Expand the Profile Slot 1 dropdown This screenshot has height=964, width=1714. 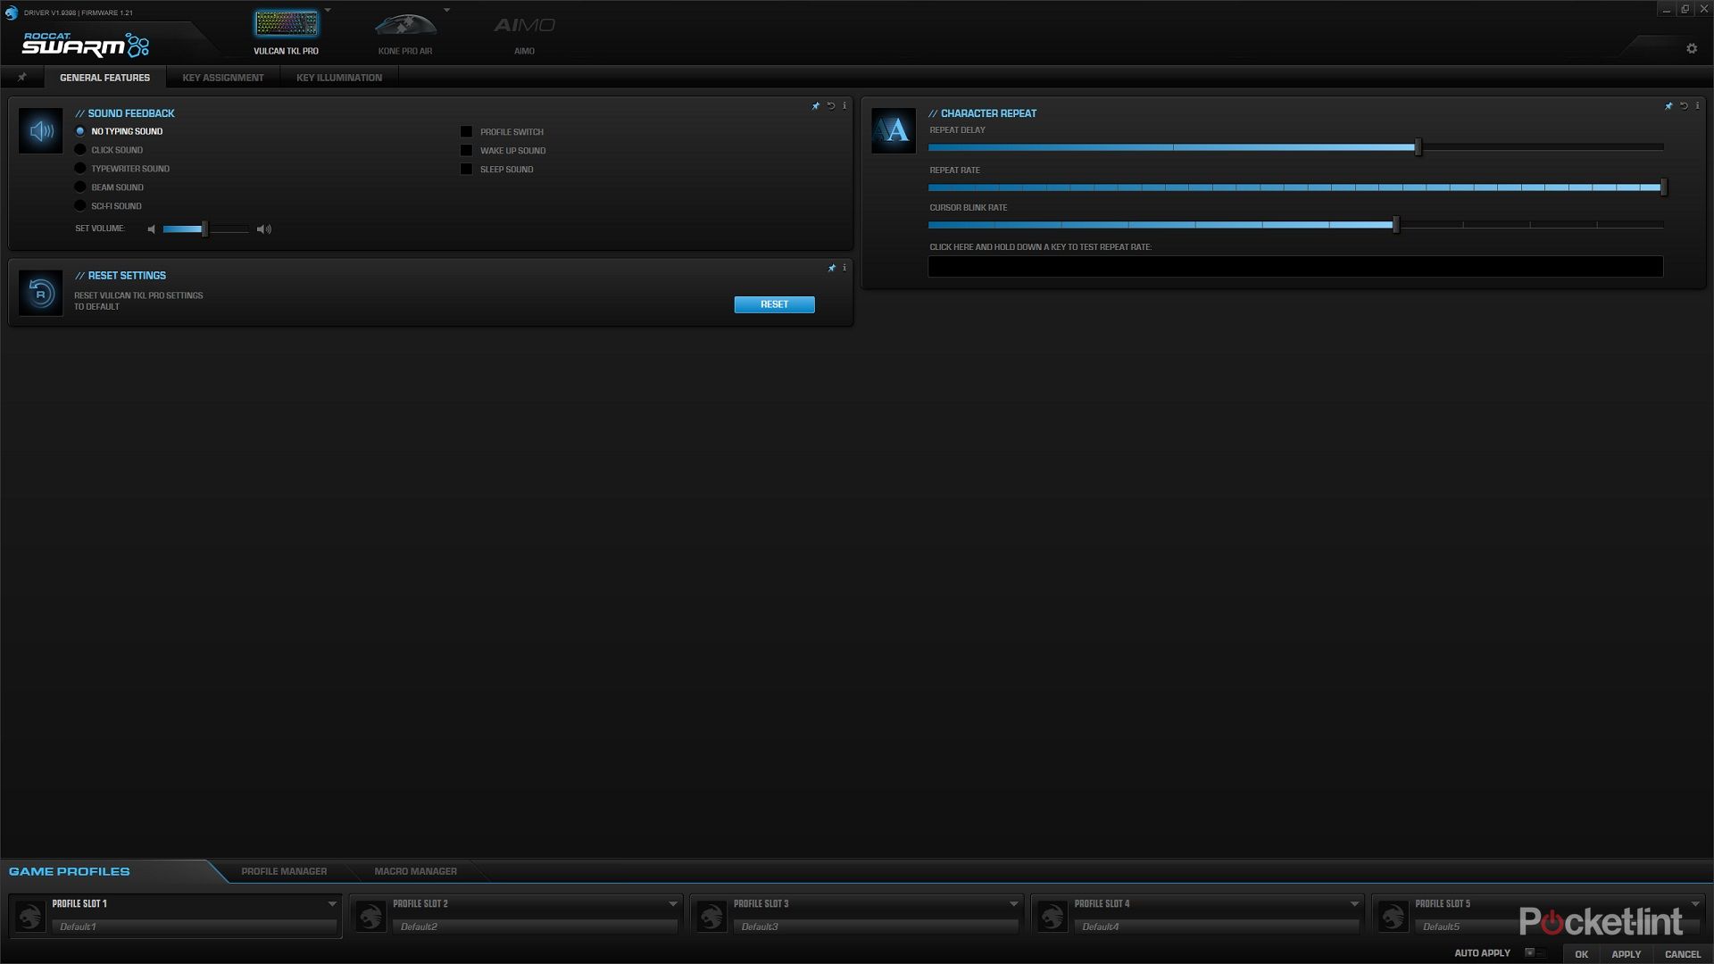pyautogui.click(x=332, y=904)
